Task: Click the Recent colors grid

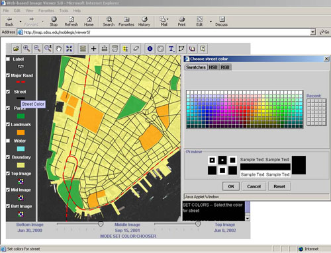Action: [316, 112]
